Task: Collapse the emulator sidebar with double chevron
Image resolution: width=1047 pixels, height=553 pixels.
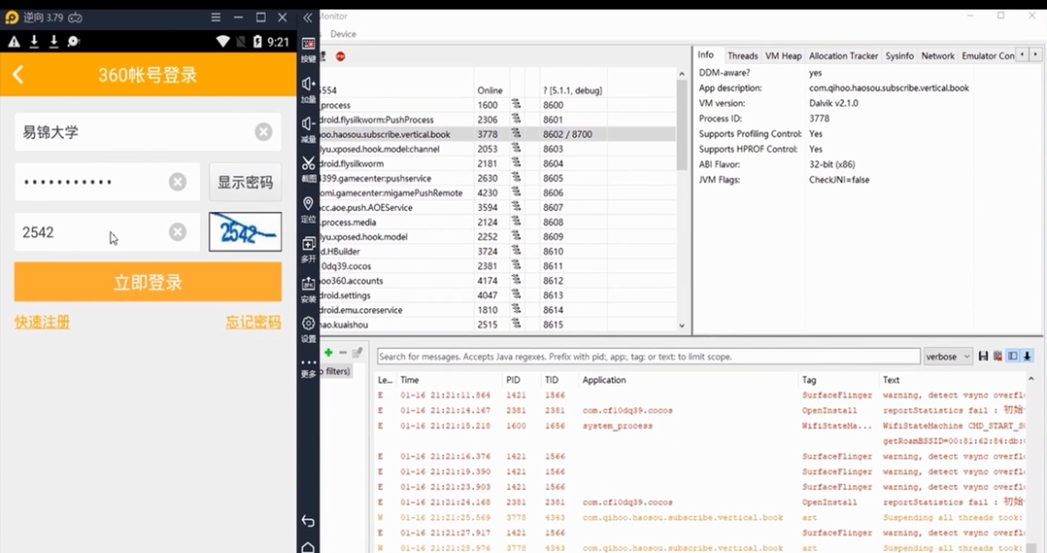Action: tap(308, 18)
